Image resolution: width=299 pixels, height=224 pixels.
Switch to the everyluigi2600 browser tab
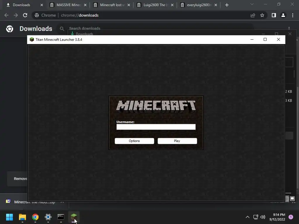tap(199, 5)
